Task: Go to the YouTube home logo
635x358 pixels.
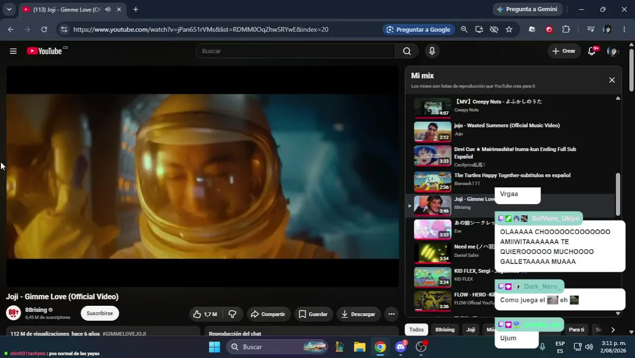Action: [x=45, y=51]
